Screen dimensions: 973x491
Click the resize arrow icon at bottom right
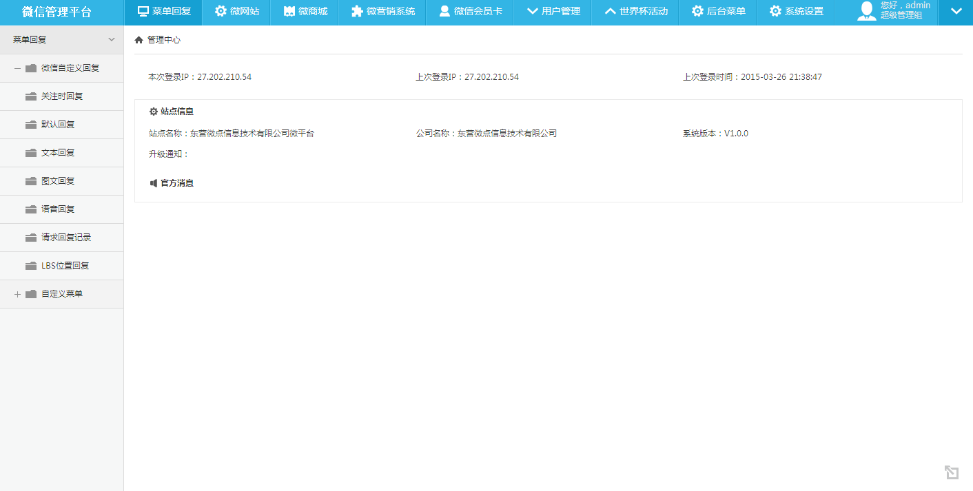(952, 472)
